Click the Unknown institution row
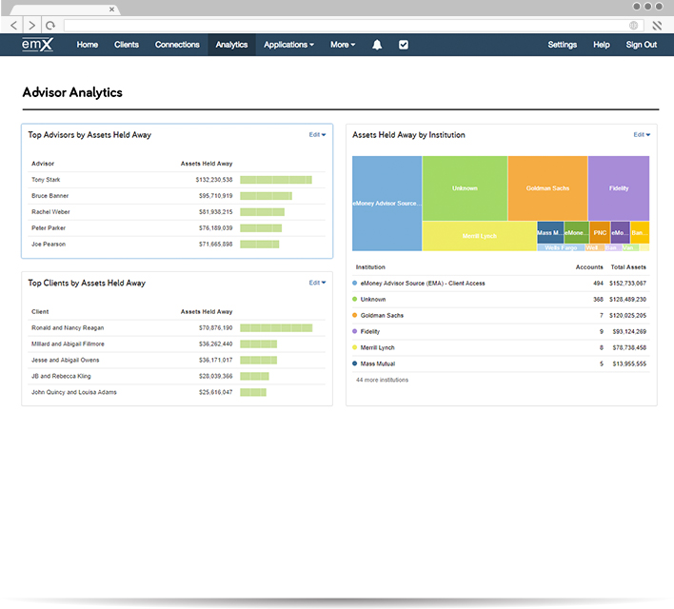 point(501,299)
